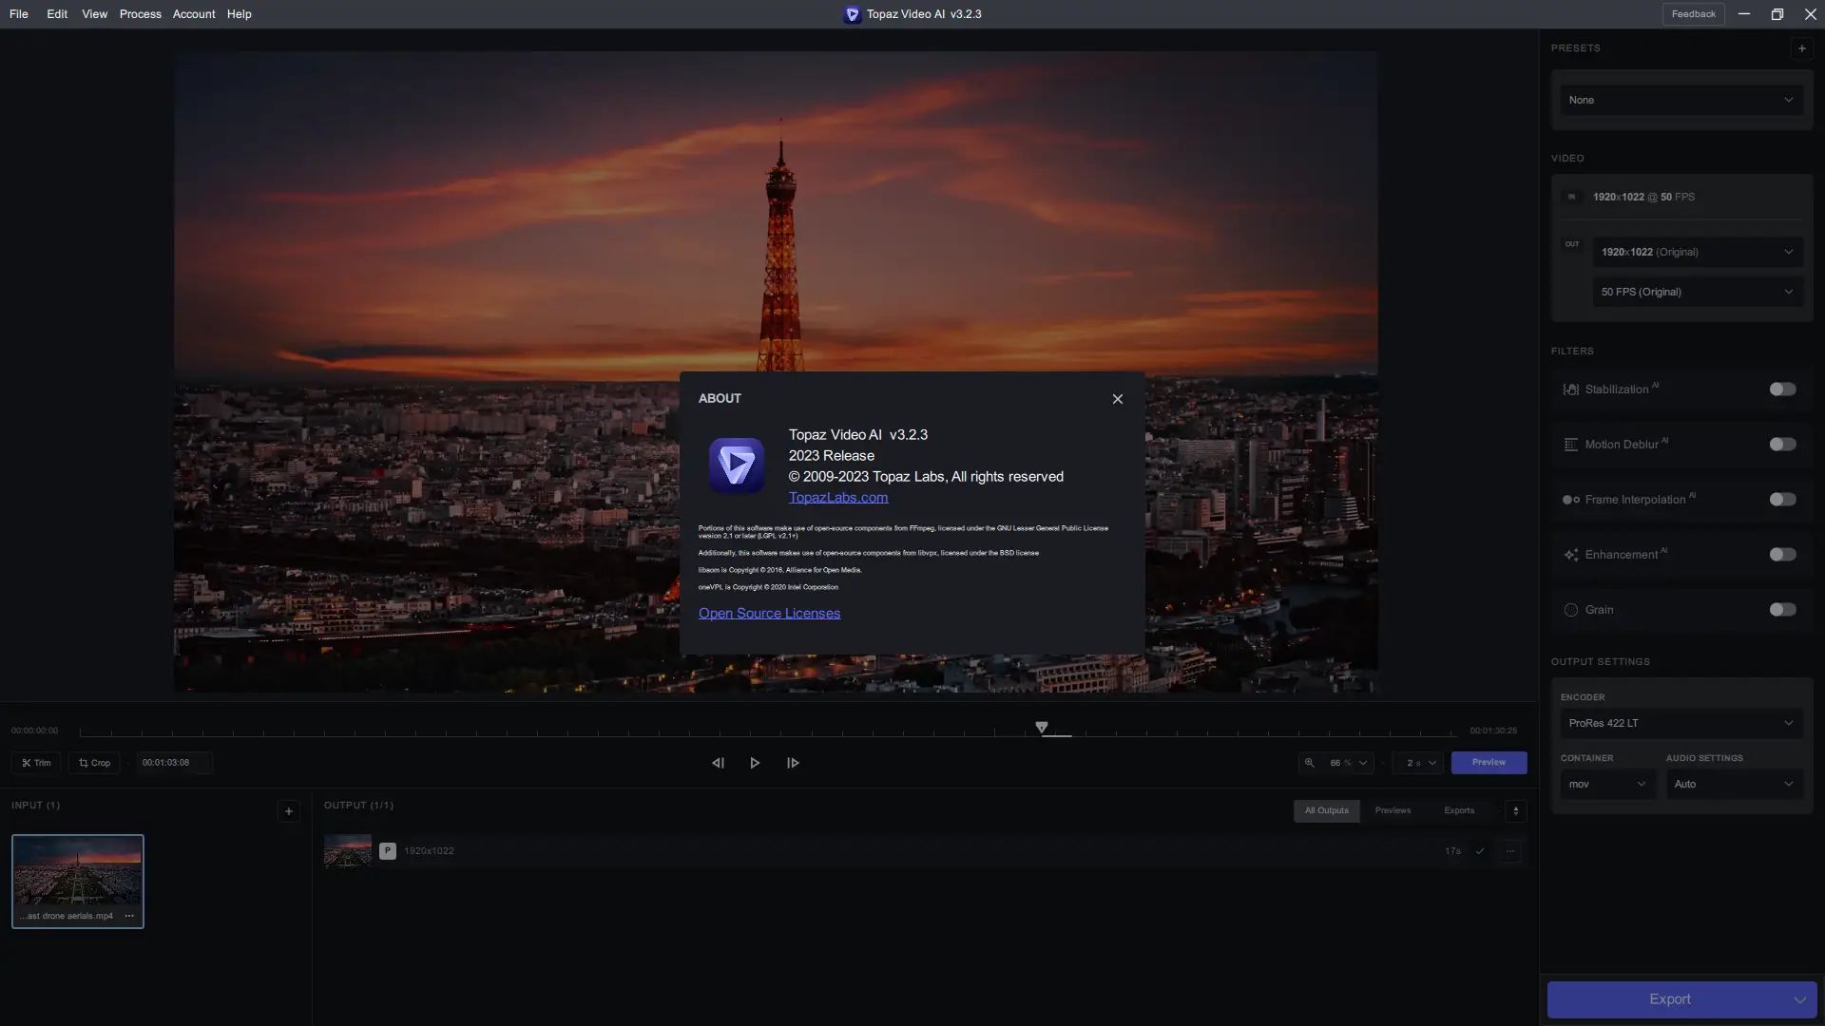This screenshot has width=1825, height=1026.
Task: Add input video with plus icon
Action: (x=289, y=811)
